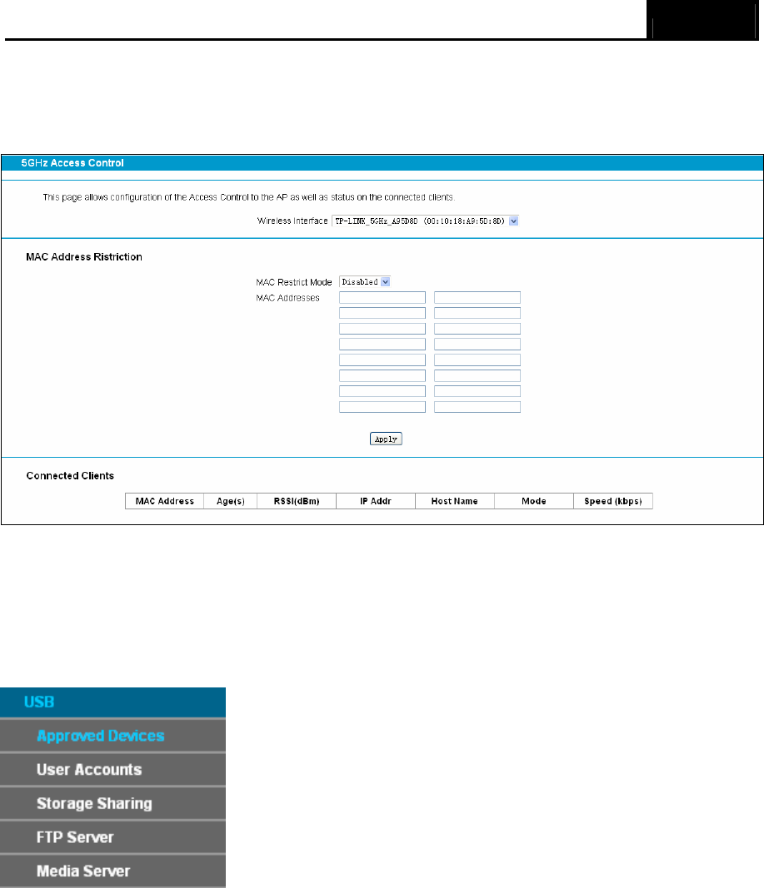Click the second left-column MAC address field

click(x=382, y=313)
